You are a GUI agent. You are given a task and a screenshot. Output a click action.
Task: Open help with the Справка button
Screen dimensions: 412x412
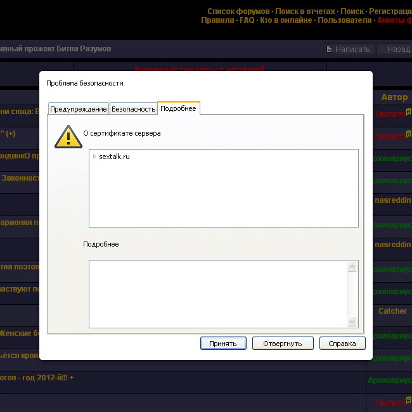coord(342,344)
